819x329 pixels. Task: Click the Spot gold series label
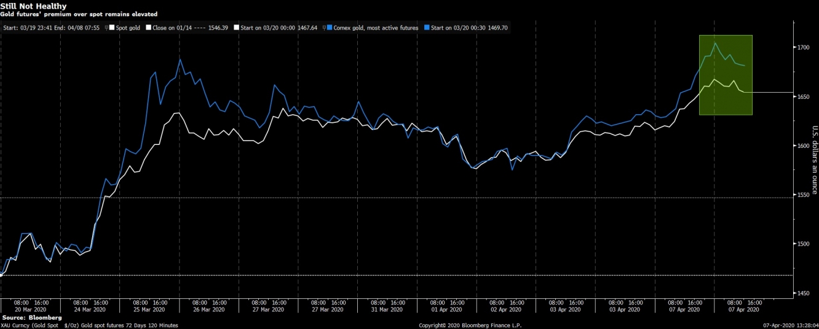point(129,28)
